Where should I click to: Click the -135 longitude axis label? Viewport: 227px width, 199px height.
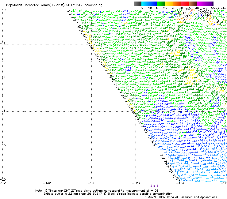coord(3,183)
